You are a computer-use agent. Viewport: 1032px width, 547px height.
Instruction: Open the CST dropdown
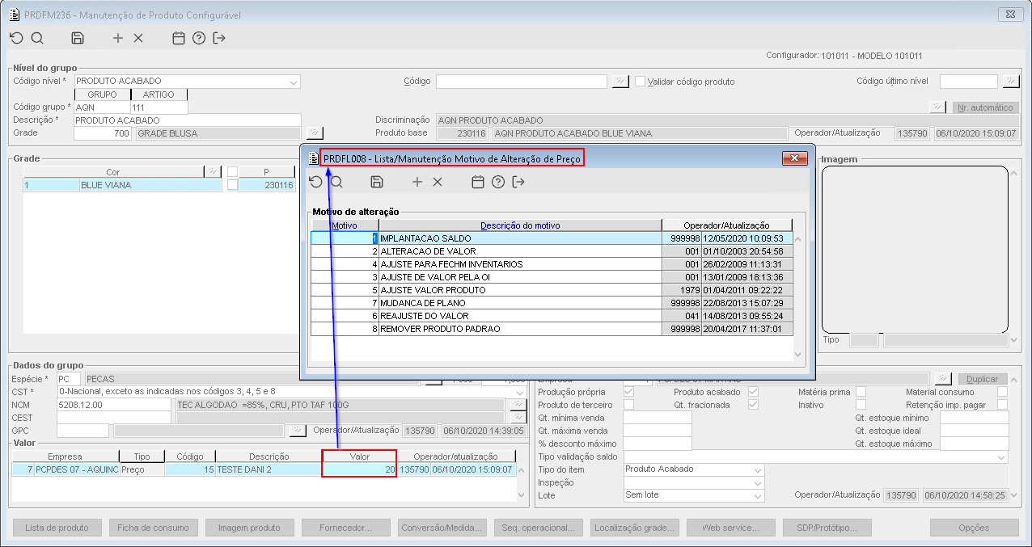pos(519,392)
